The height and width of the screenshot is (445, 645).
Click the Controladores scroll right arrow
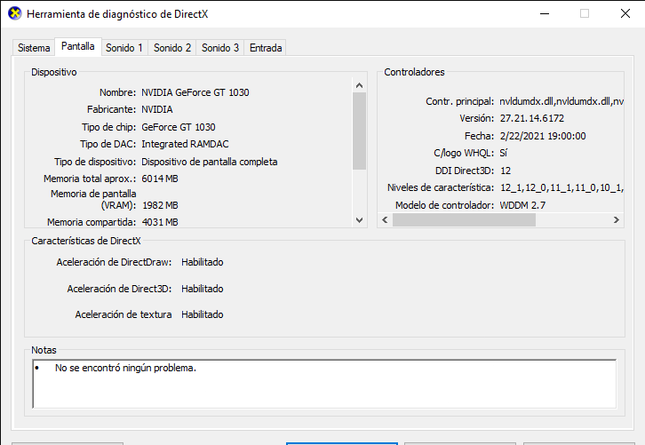point(617,219)
